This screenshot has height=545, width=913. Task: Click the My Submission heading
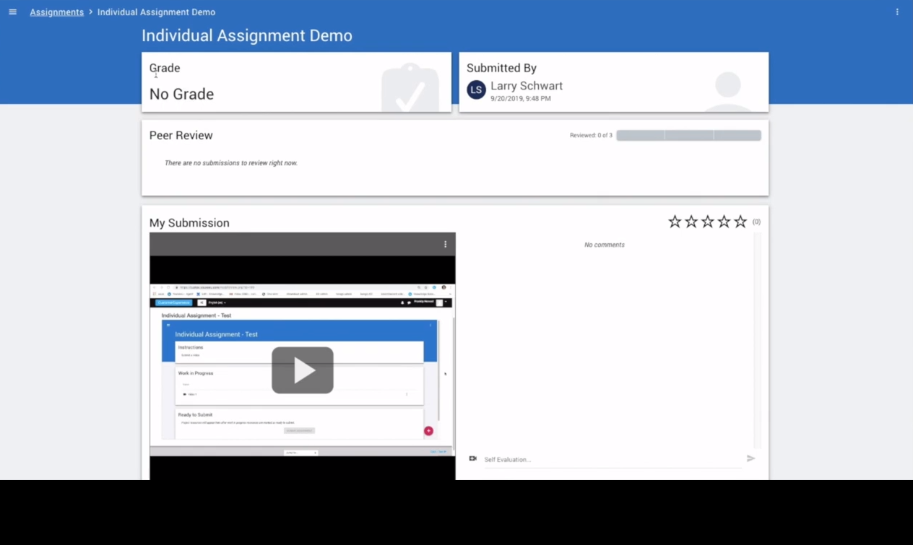point(189,223)
